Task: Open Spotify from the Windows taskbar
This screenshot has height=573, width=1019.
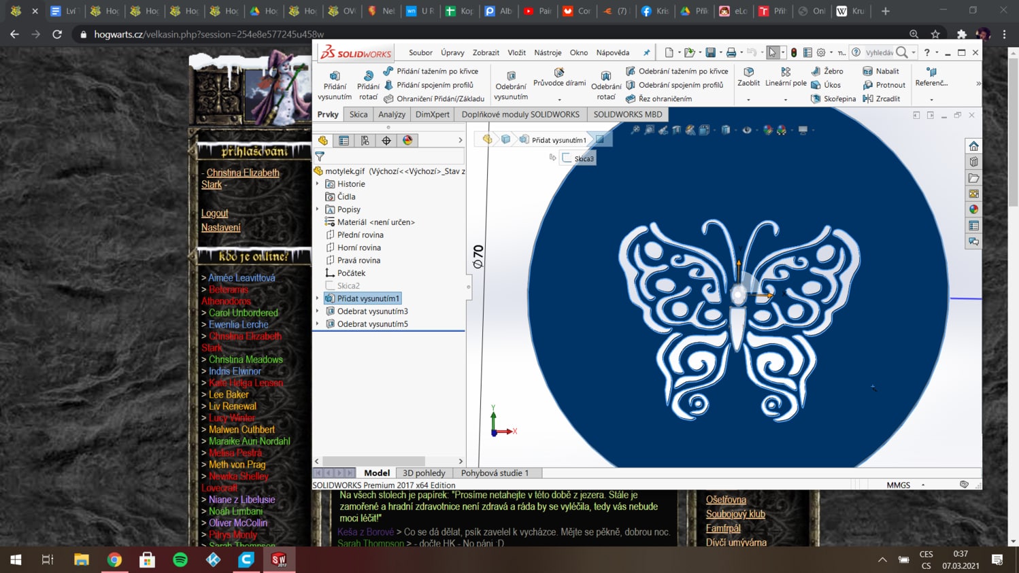Action: pyautogui.click(x=180, y=559)
